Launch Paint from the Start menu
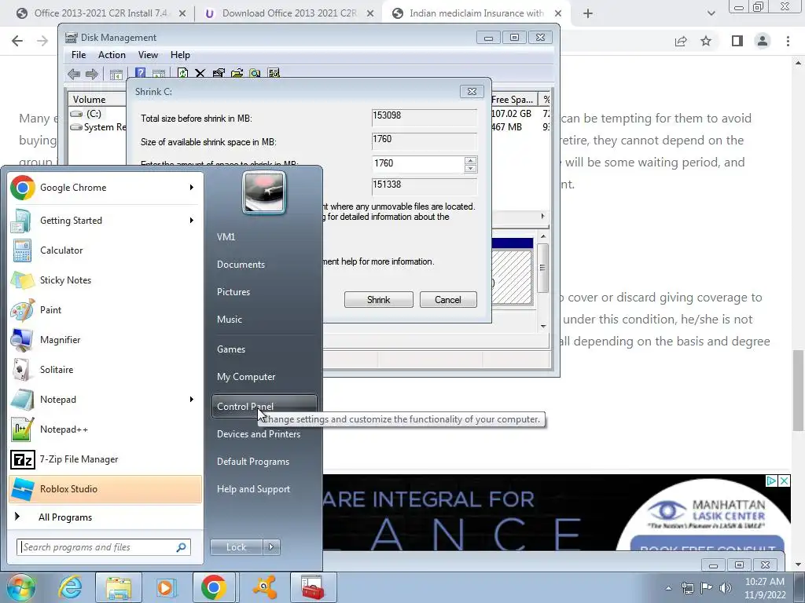805x603 pixels. click(105, 309)
